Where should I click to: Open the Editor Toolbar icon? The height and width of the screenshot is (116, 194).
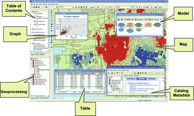coord(76,7)
